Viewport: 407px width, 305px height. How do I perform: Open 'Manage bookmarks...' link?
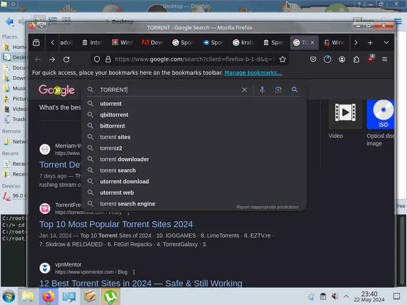coord(253,73)
